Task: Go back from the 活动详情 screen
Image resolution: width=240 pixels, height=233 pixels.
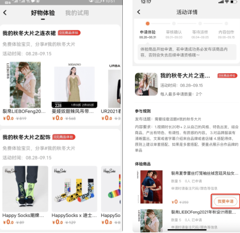Action: [x=139, y=12]
